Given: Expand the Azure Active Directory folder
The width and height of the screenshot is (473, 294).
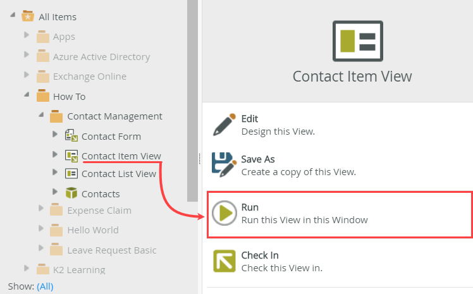Looking at the screenshot, I should [27, 56].
